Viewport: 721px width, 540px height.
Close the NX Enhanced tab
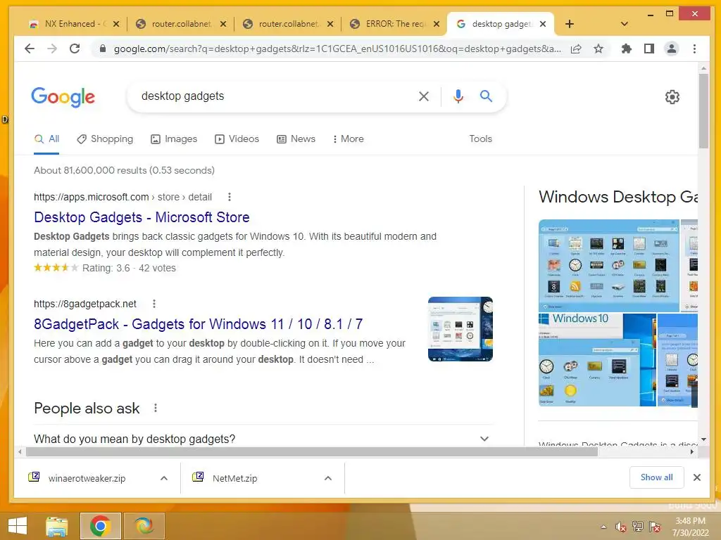[116, 24]
